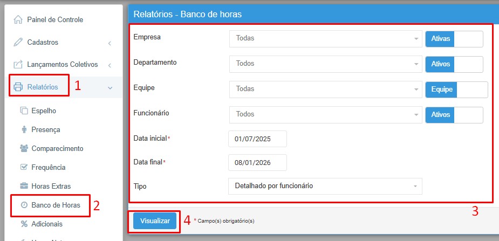Toggle the Ativas switch for Empresa
The width and height of the screenshot is (499, 241).
tap(454, 39)
